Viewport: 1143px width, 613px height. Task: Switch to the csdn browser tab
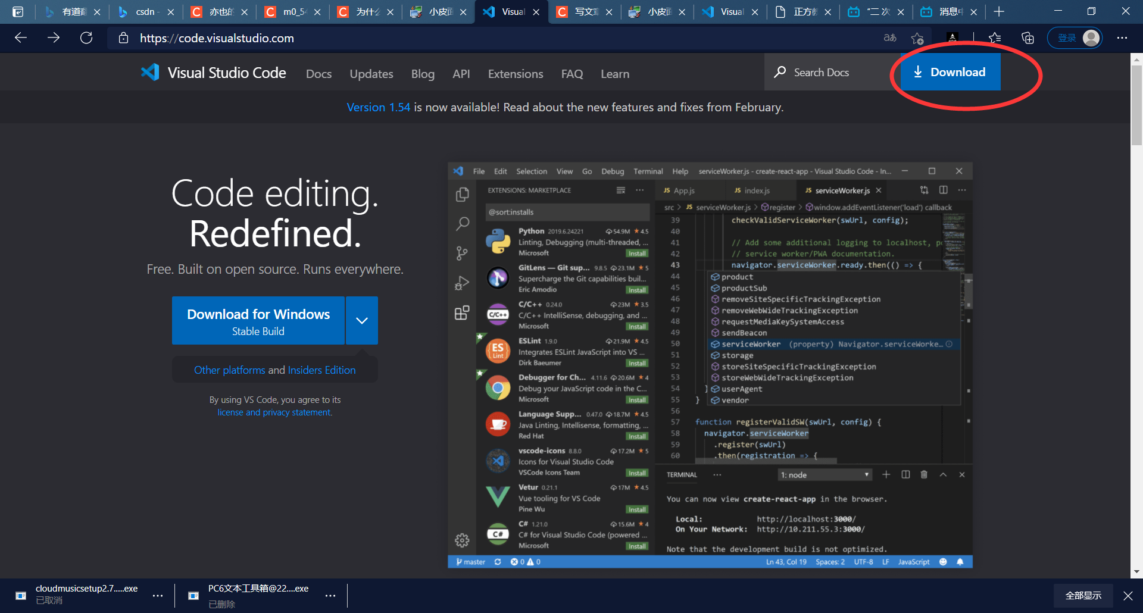146,12
